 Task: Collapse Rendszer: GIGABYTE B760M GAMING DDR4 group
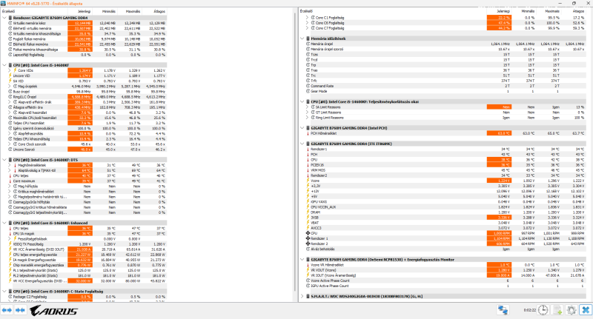(4, 18)
